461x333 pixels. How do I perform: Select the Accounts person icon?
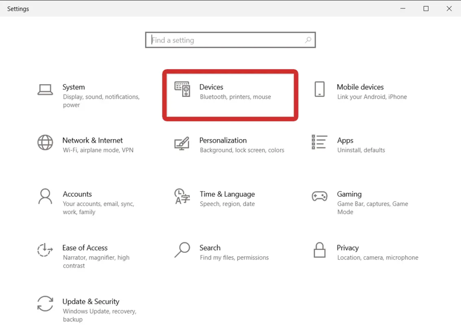45,196
